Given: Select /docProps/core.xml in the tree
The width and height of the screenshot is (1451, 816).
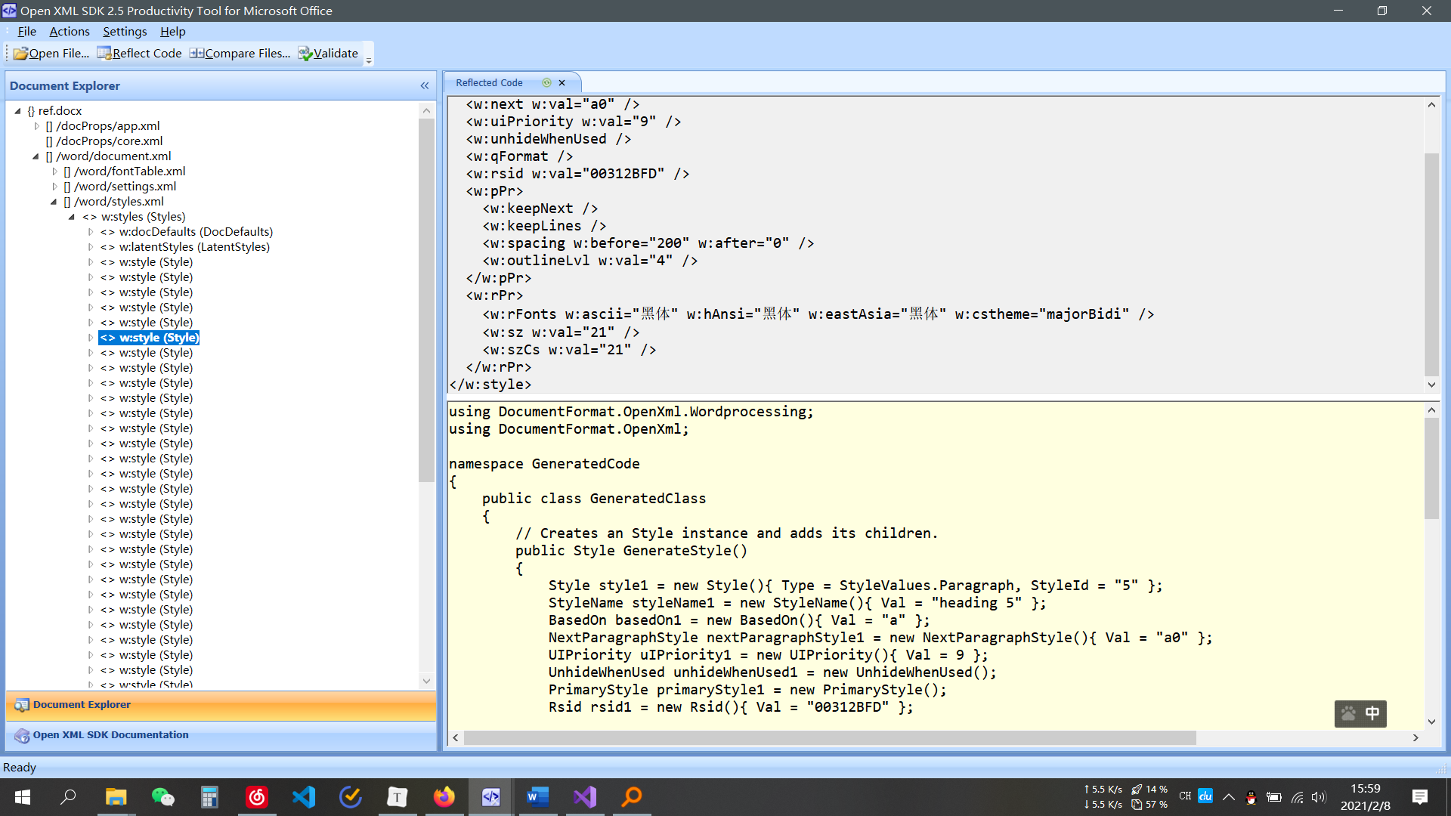Looking at the screenshot, I should click(104, 141).
